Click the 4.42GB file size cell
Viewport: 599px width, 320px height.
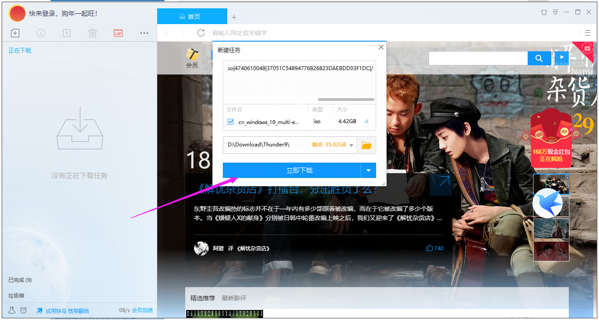pos(347,121)
